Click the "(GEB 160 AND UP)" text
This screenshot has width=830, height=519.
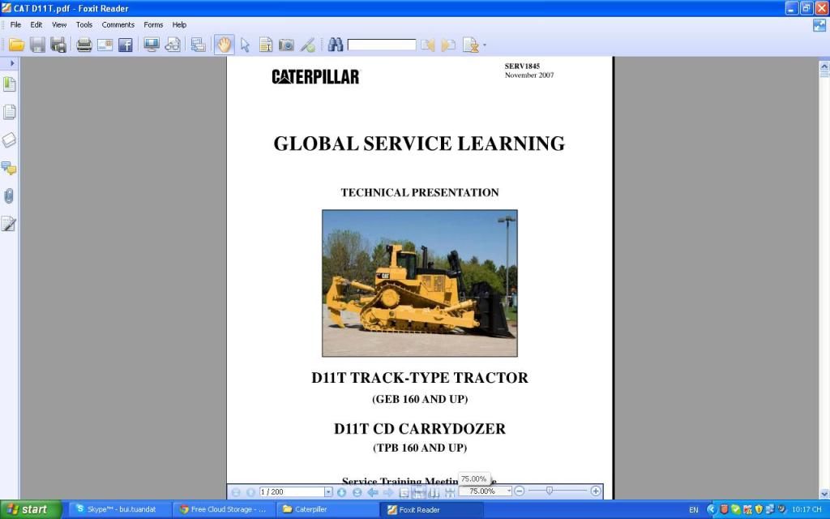pos(420,399)
